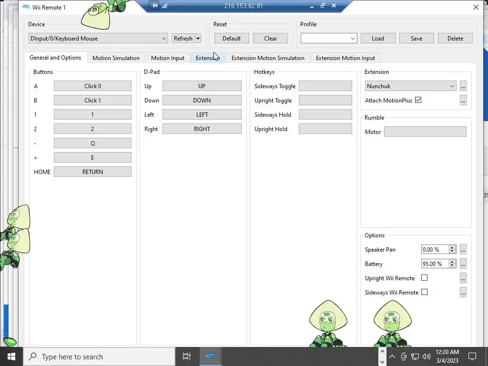Open Sideways Wii Remote ellipsis button
The width and height of the screenshot is (488, 366).
463,293
